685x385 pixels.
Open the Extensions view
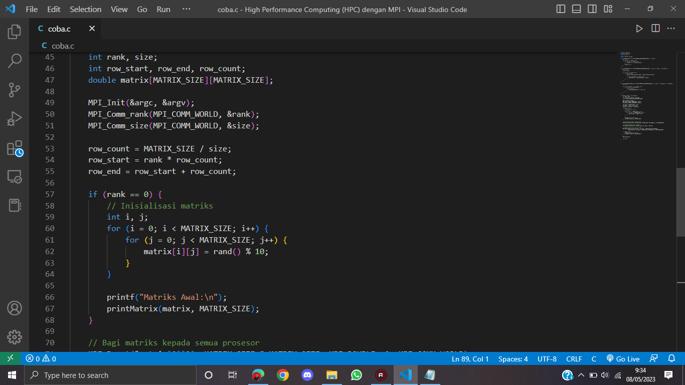[15, 148]
